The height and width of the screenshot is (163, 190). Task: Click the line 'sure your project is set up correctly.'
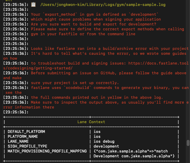click(75, 83)
